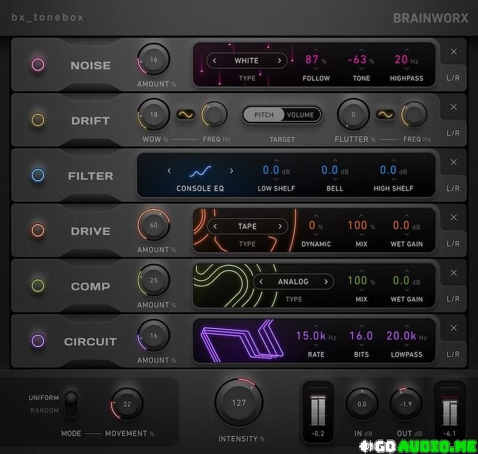Remove the Drift module with its X icon
Viewport: 478px width, 454px height.
coord(454,107)
